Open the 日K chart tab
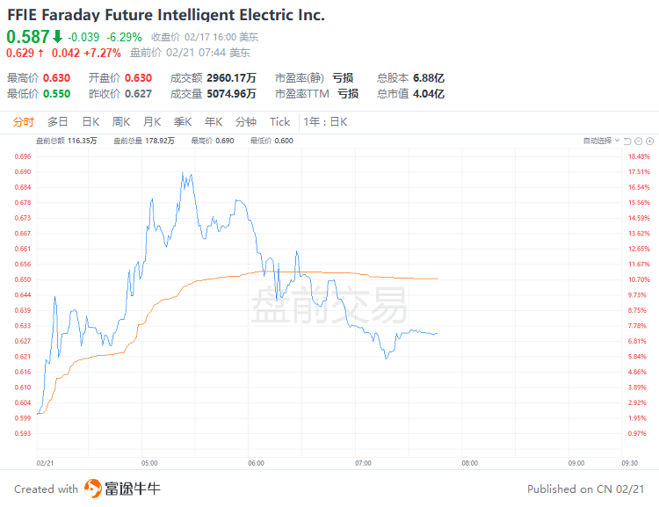Image resolution: width=659 pixels, height=507 pixels. click(x=91, y=122)
